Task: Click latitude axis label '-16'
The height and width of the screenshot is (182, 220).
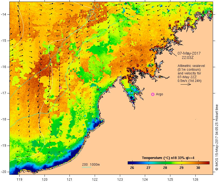Action: pos(3,67)
